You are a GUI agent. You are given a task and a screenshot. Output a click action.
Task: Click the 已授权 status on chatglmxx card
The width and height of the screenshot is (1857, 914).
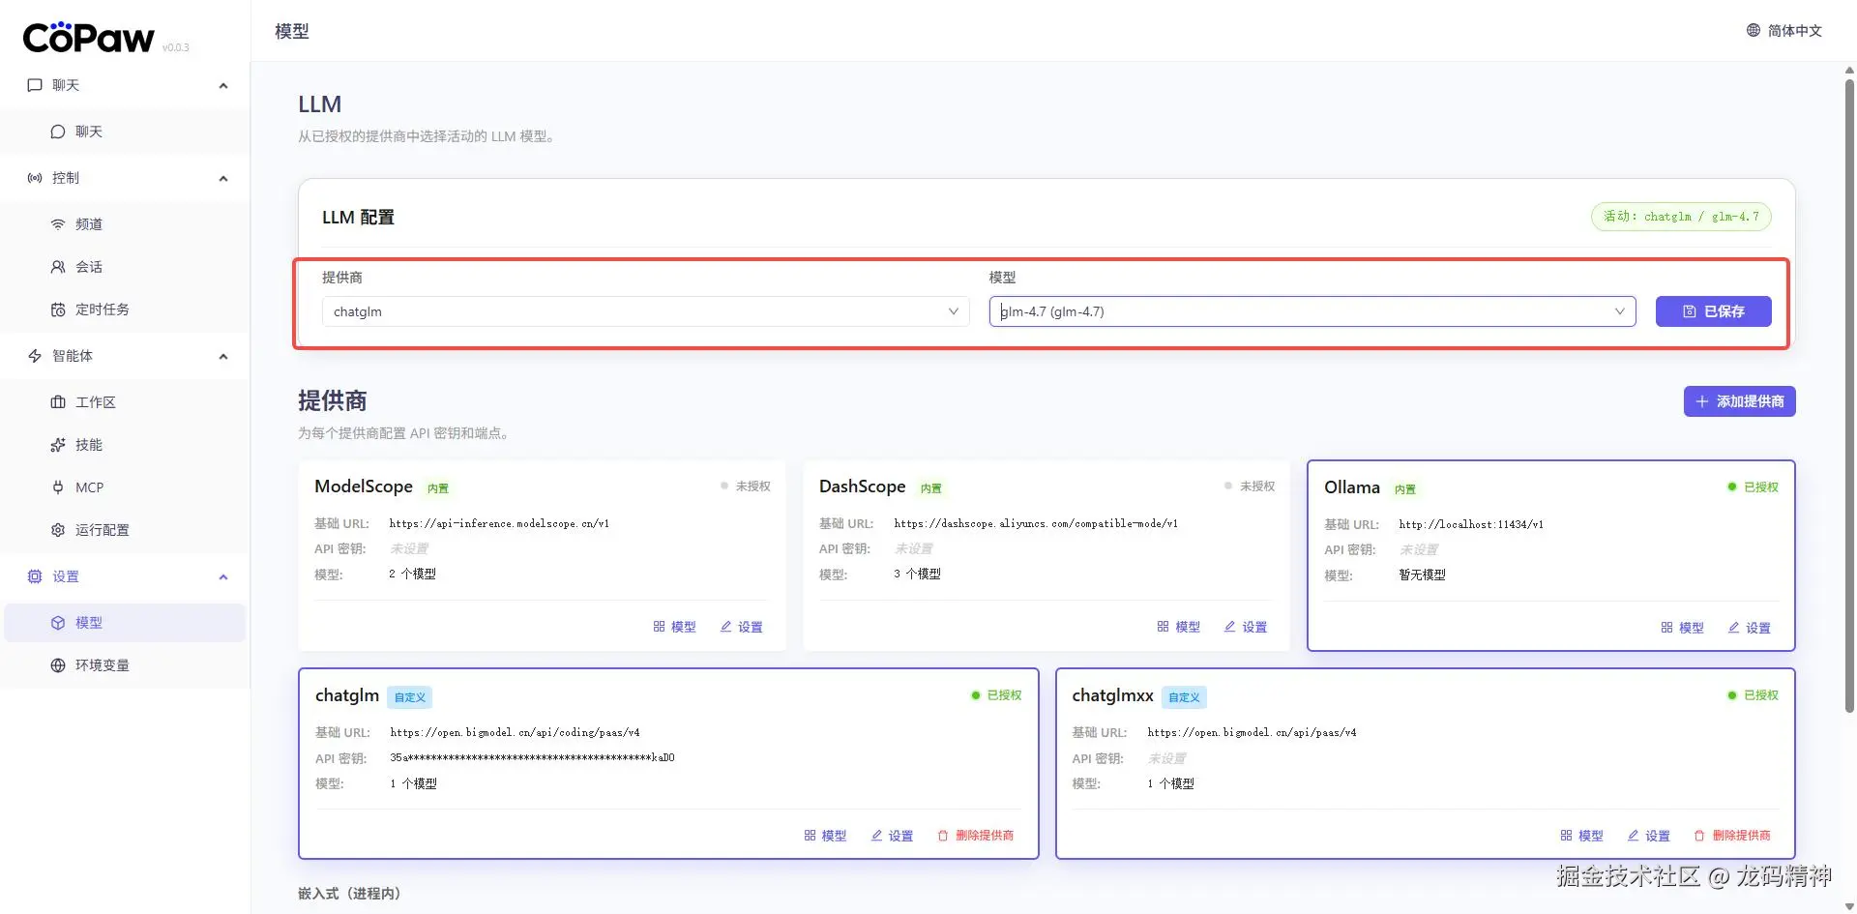1753,695
